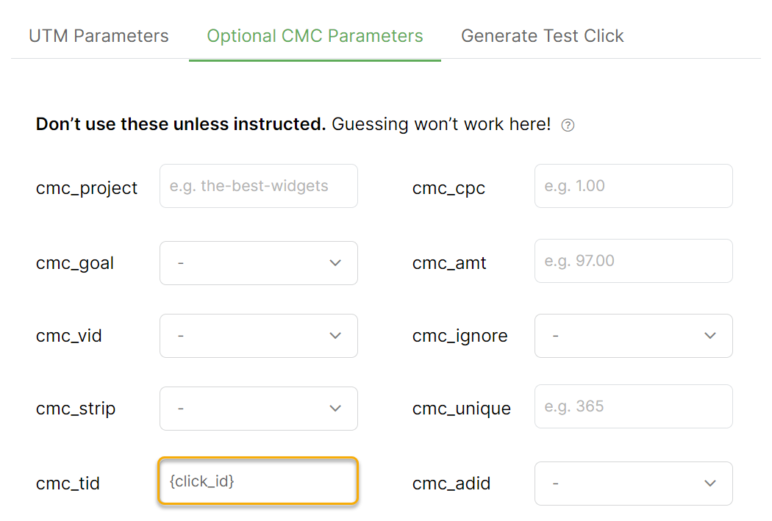The height and width of the screenshot is (521, 772).
Task: Click into the cmc_unique field
Action: [x=633, y=406]
